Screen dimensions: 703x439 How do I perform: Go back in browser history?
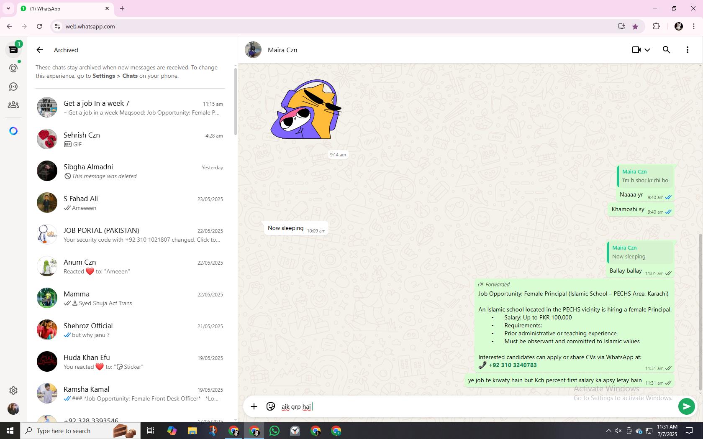click(x=9, y=26)
